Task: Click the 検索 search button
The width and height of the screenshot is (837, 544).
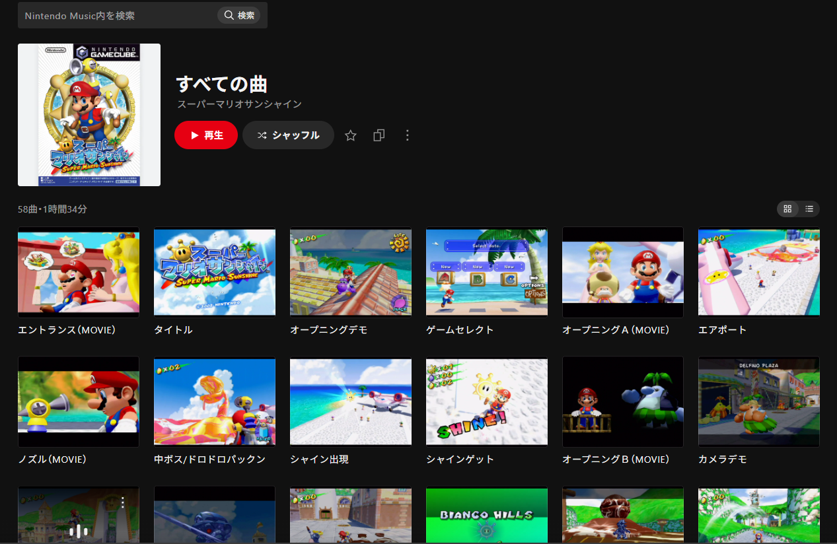Action: (238, 15)
